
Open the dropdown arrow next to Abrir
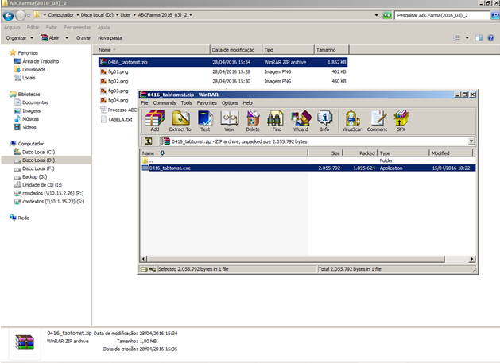coord(67,38)
